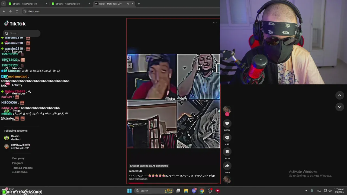
Task: Expand the Terms & Policies footer section
Action: click(22, 168)
